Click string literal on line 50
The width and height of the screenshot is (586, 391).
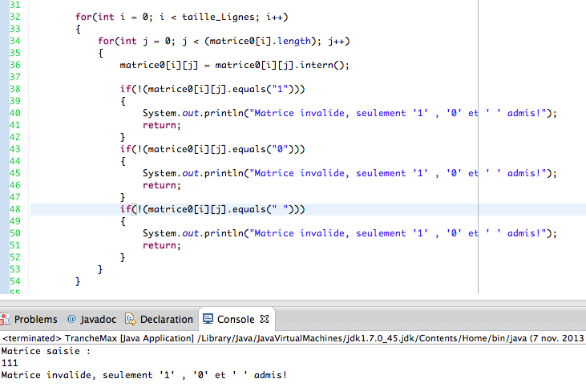[401, 233]
